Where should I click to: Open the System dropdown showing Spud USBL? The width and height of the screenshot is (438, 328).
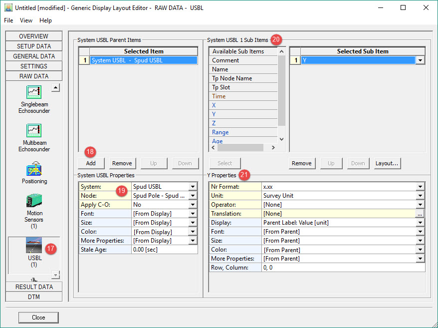point(193,187)
